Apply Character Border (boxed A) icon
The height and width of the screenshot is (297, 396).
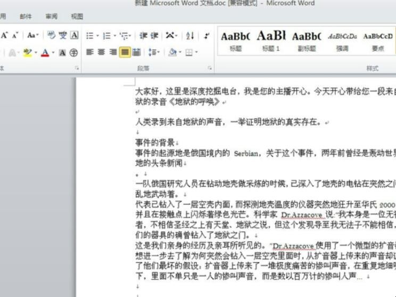click(74, 35)
